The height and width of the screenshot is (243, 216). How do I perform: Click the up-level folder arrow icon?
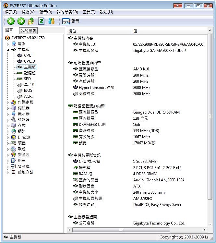(x=31, y=21)
